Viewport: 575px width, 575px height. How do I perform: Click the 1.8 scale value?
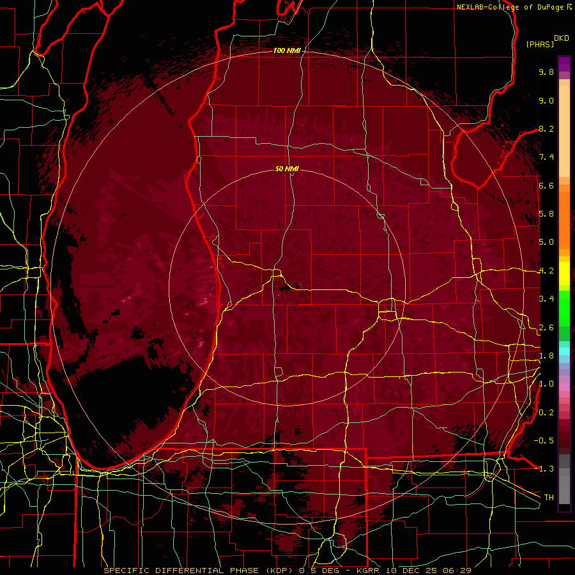point(546,356)
